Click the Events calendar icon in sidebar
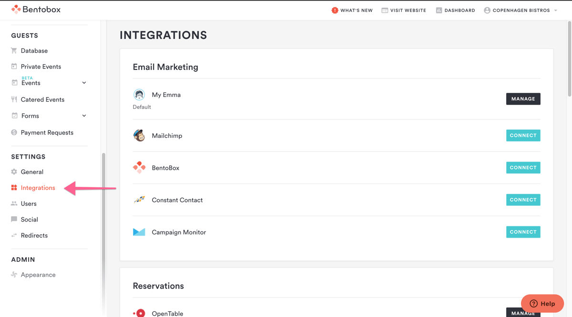Viewport: 572px width, 317px height. point(14,83)
